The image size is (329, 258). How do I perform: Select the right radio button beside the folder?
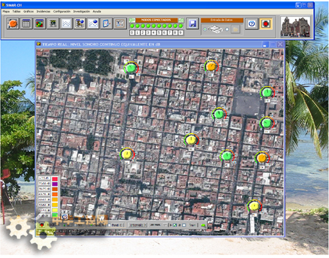[x=227, y=29]
